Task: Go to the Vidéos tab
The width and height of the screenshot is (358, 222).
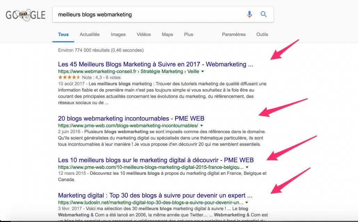Action: 144,34
